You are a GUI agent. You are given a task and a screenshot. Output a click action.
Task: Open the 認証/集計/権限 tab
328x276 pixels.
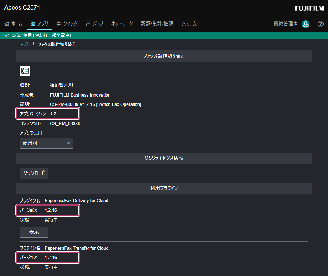[x=157, y=24]
